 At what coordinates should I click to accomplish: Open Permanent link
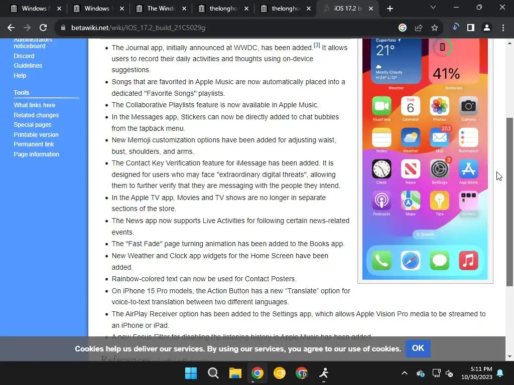coord(34,144)
